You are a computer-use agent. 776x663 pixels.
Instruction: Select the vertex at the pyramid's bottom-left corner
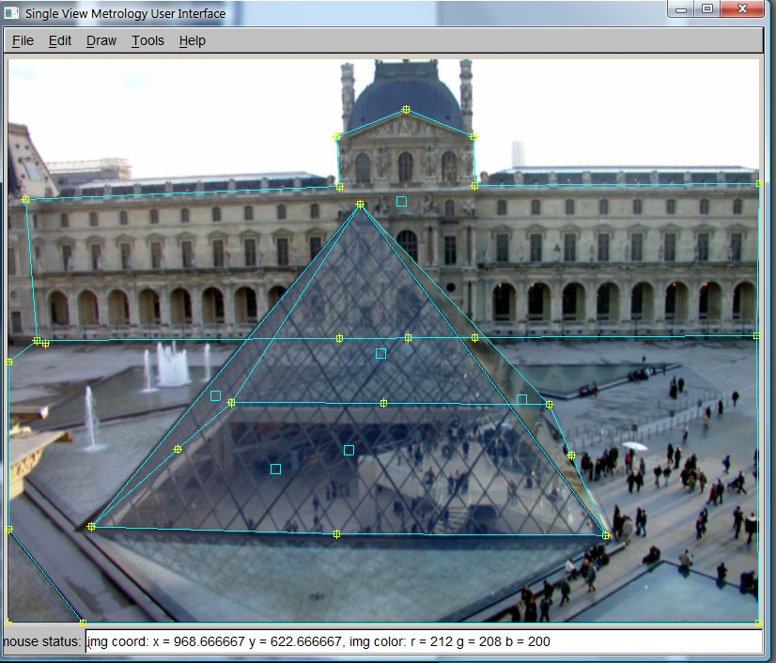91,527
